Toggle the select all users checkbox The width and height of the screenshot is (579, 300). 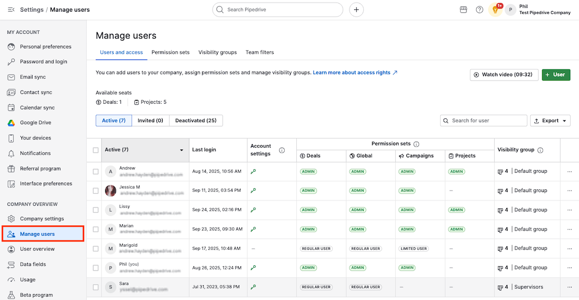click(x=95, y=150)
